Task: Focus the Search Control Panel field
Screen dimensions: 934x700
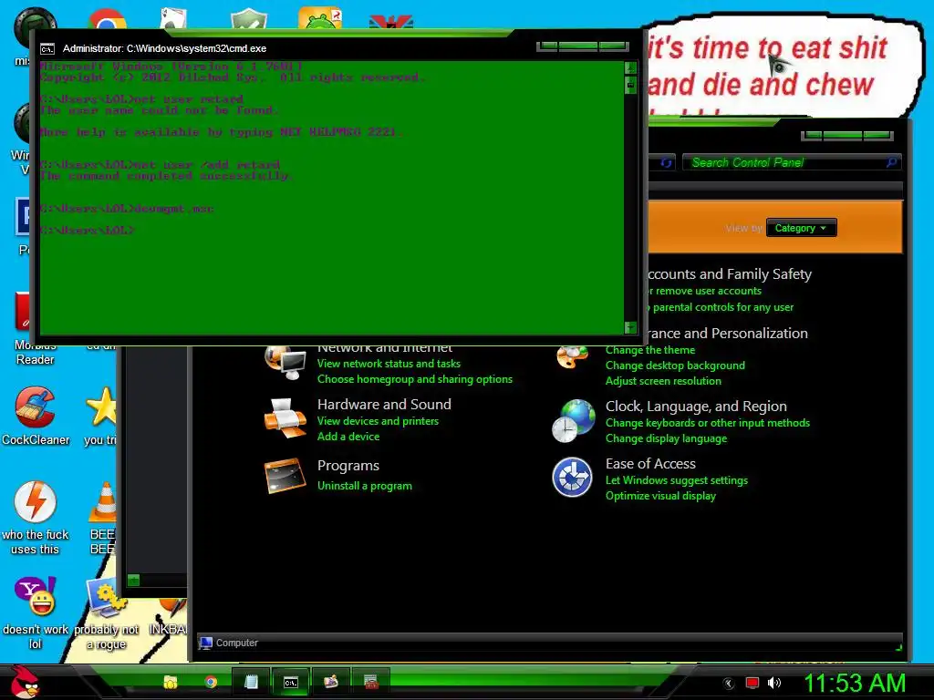Action: pyautogui.click(x=792, y=162)
